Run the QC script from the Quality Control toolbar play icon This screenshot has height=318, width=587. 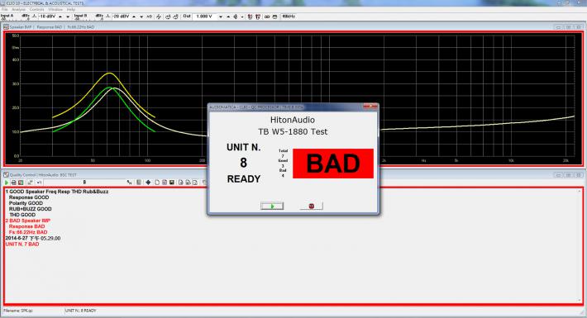click(6, 183)
